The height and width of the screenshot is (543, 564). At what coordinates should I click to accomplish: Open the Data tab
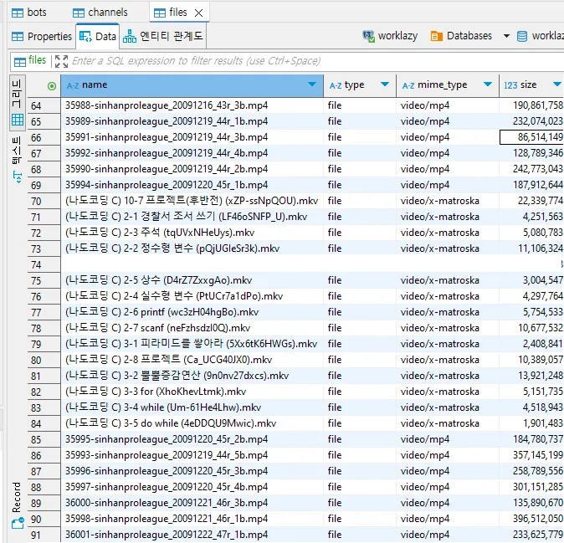pos(98,36)
